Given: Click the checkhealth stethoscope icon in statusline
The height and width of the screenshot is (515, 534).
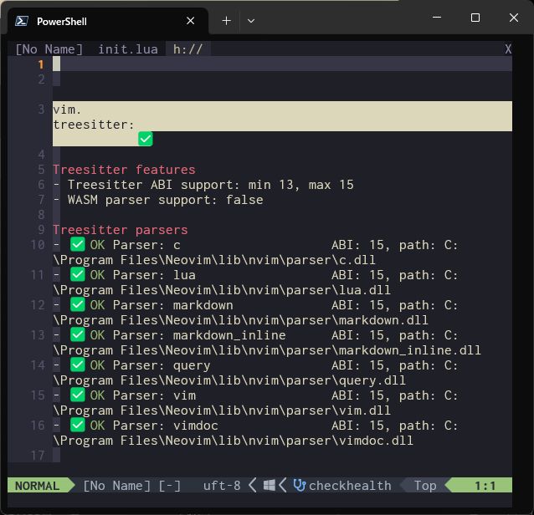Looking at the screenshot, I should tap(299, 486).
